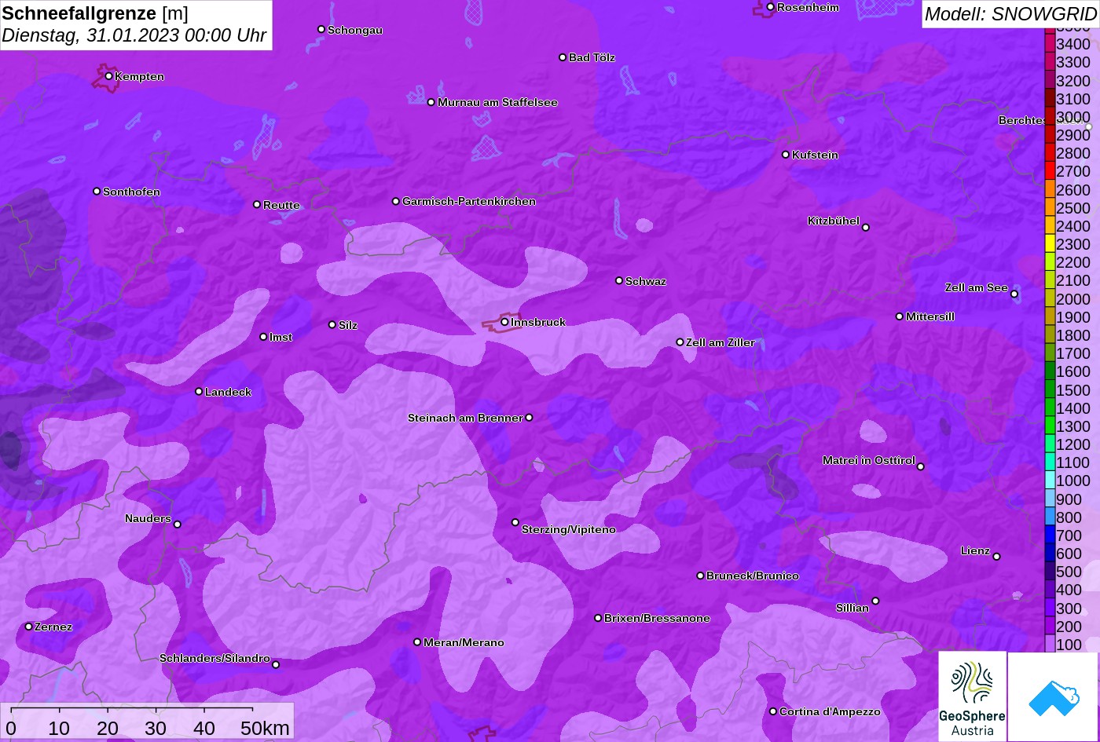The image size is (1100, 742).
Task: Click the Garmisch-Partenkirchen label
Action: (469, 201)
